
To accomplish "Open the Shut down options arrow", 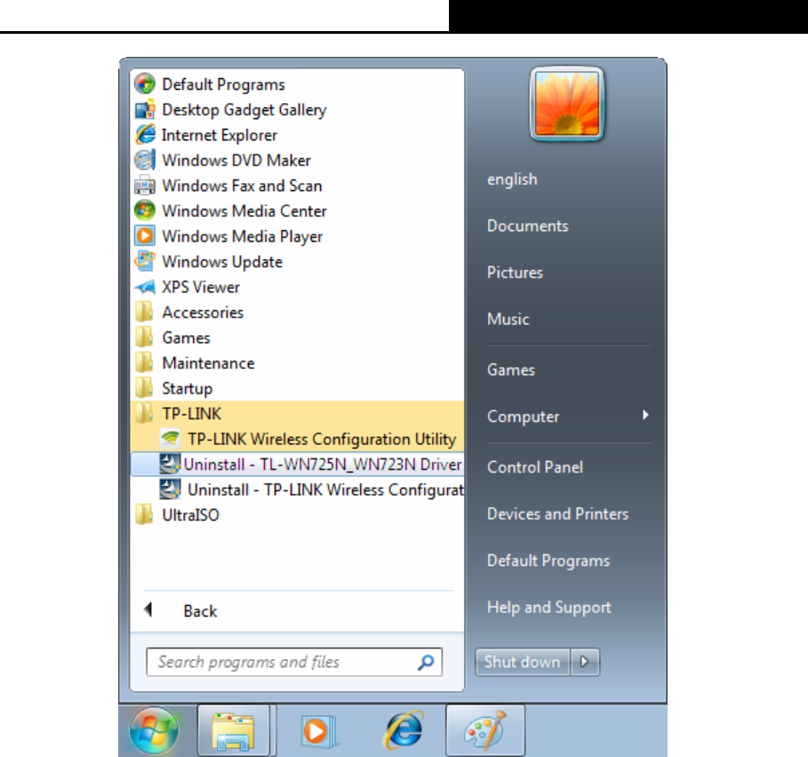I will point(584,662).
